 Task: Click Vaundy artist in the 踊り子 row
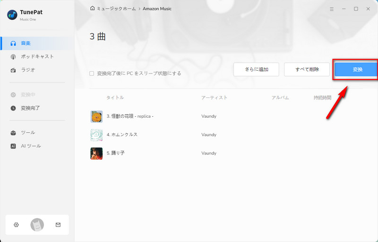pyautogui.click(x=209, y=153)
